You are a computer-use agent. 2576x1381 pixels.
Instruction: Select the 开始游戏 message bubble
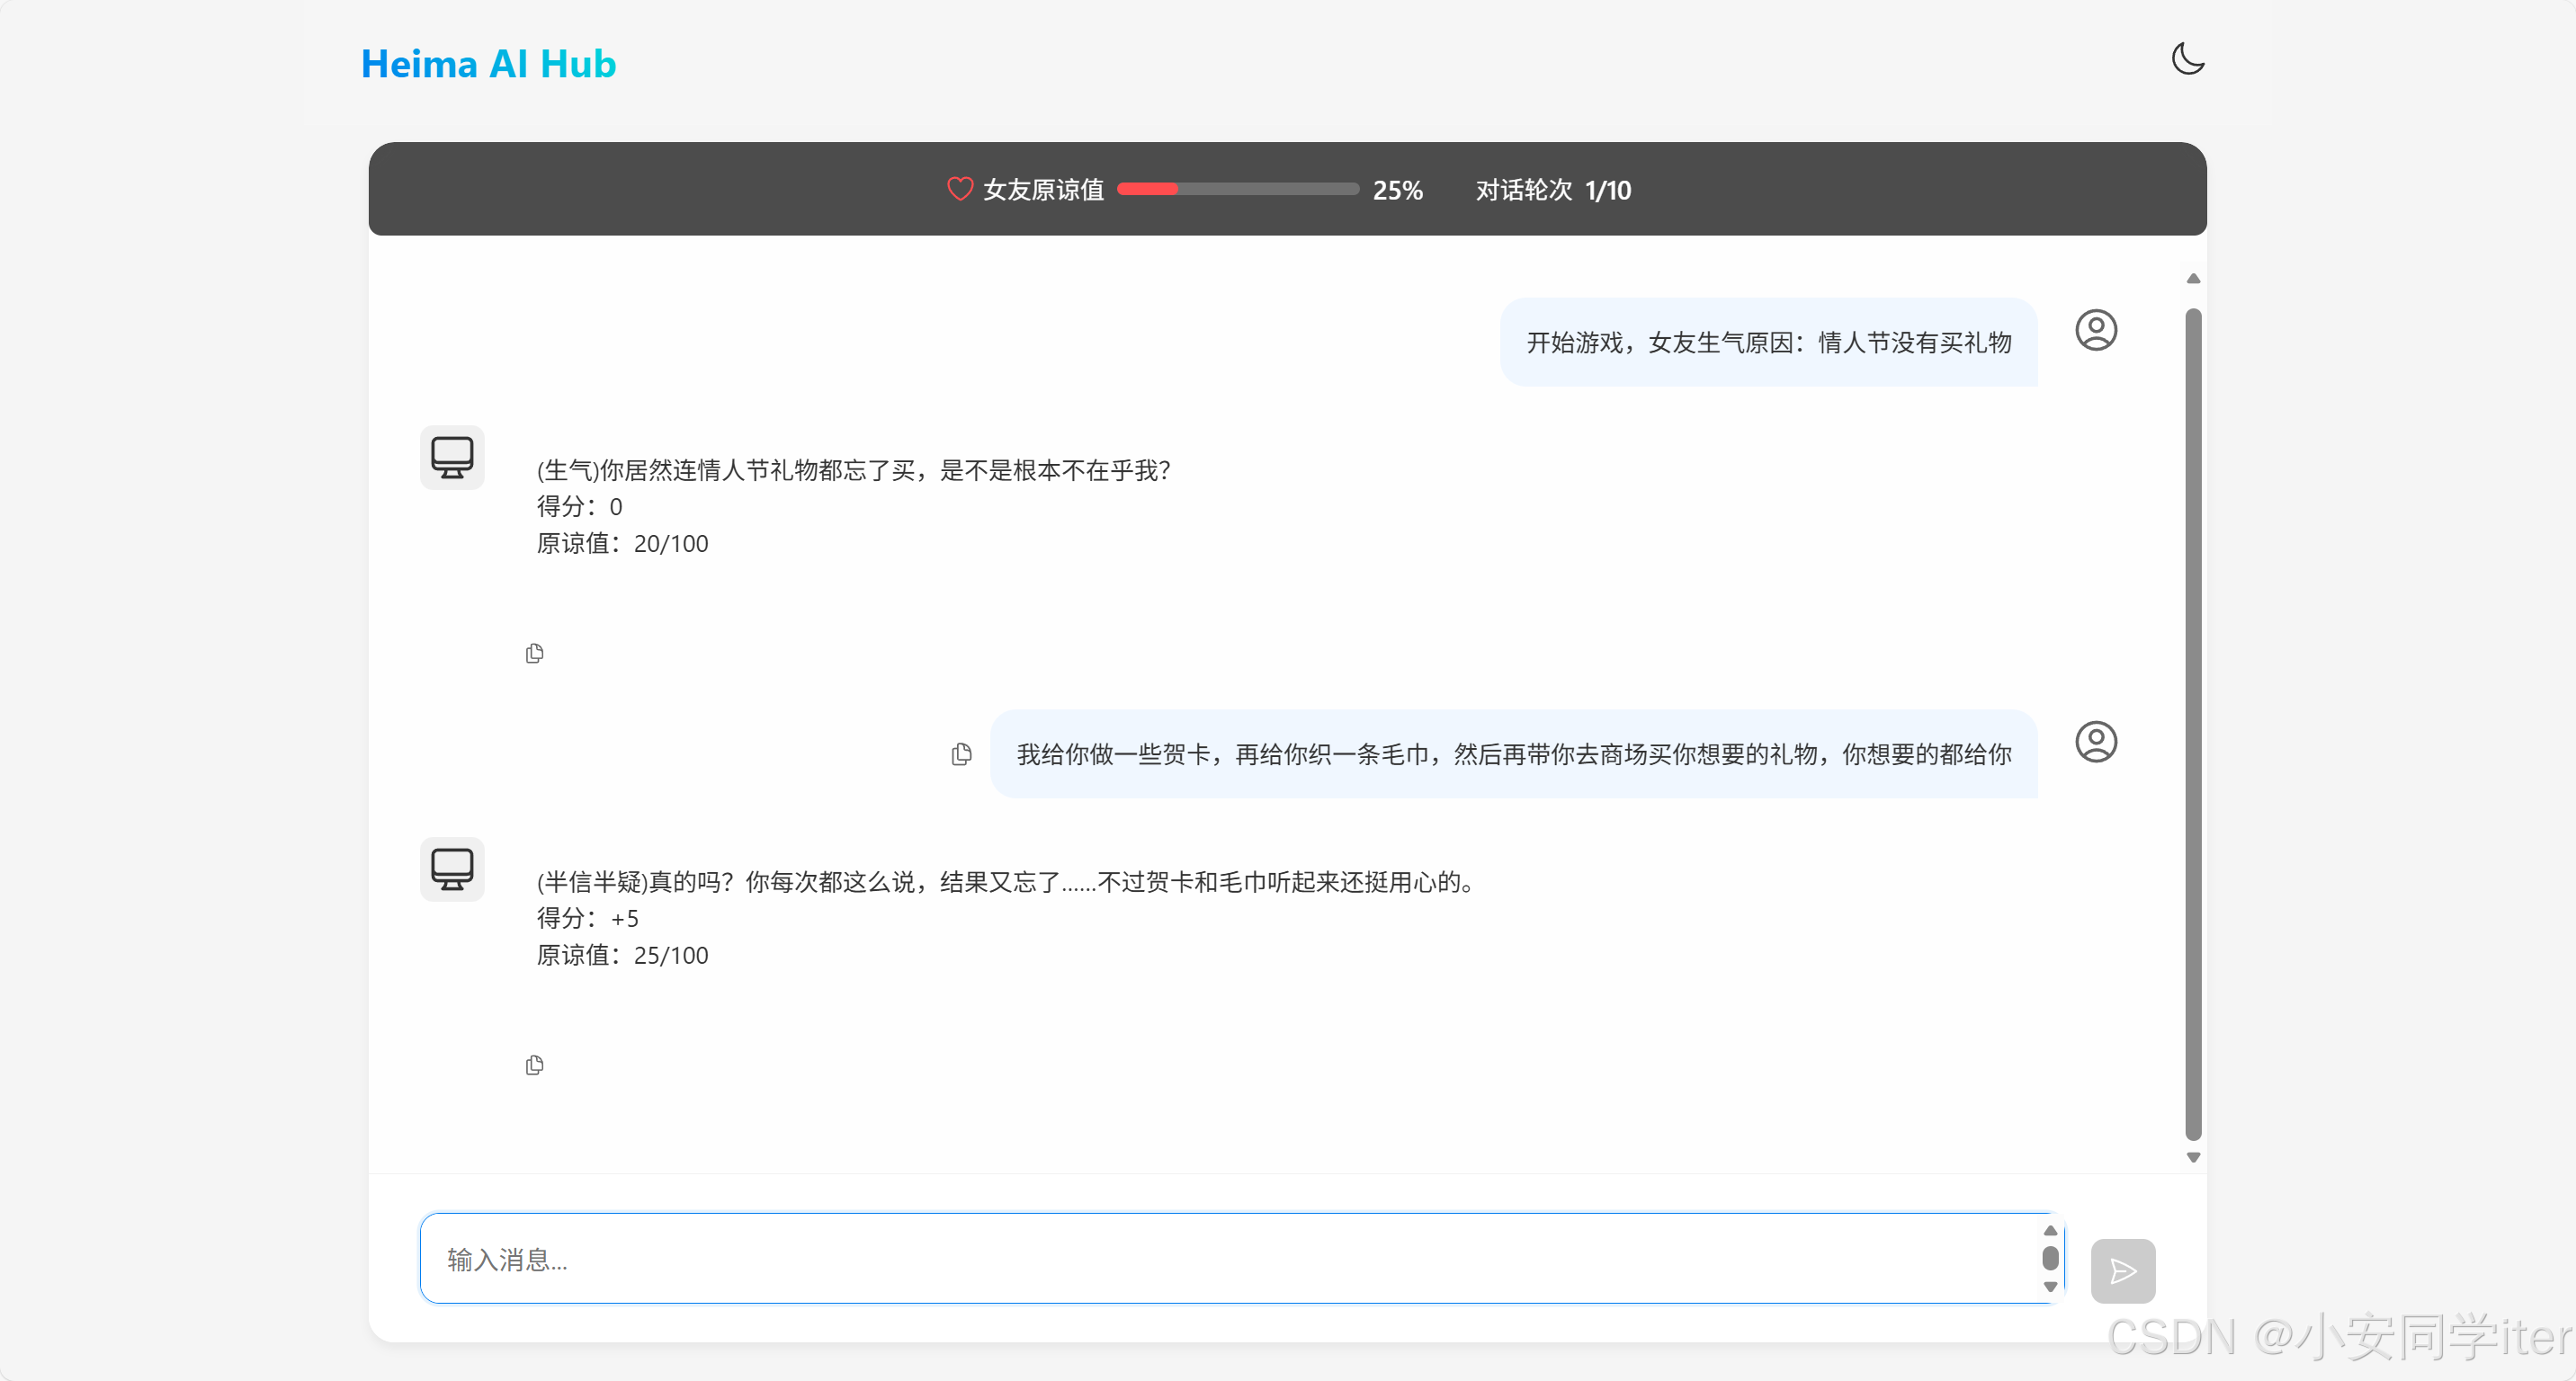click(1768, 342)
